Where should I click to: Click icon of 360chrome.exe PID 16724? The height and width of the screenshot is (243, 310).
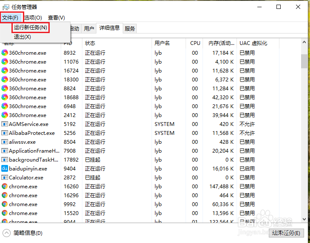[5, 70]
